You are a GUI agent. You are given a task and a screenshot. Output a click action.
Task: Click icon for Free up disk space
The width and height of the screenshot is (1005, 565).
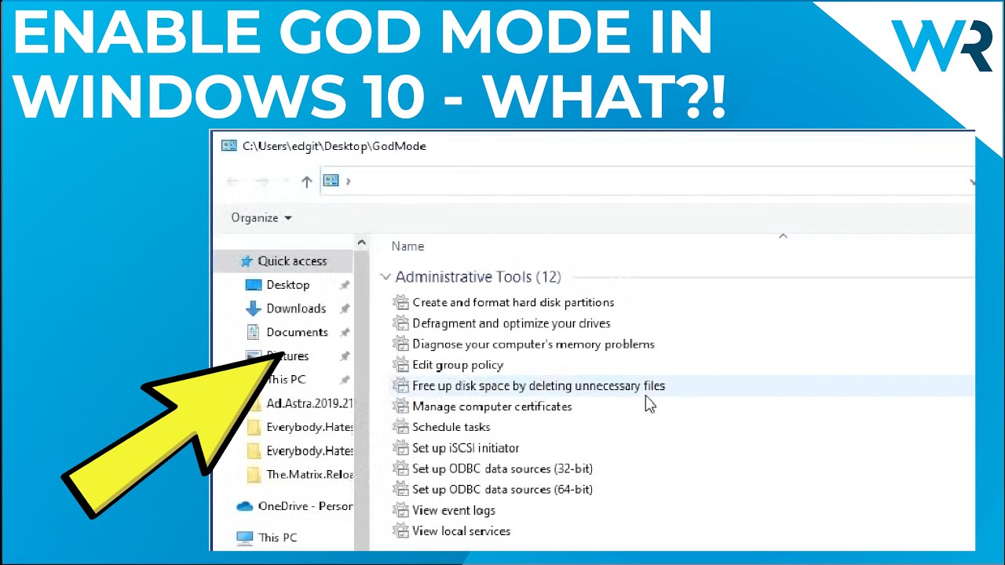coord(400,385)
